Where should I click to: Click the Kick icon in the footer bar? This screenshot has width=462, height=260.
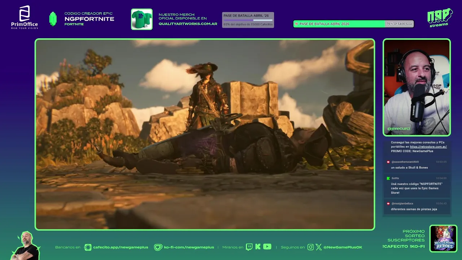(x=258, y=247)
